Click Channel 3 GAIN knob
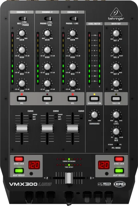This screenshot has height=206, width=138. [73, 33]
